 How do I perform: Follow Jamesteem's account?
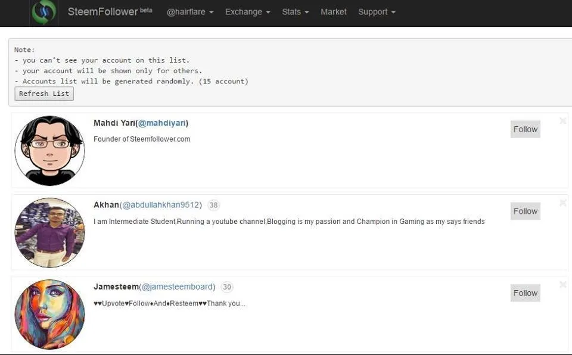pos(526,293)
